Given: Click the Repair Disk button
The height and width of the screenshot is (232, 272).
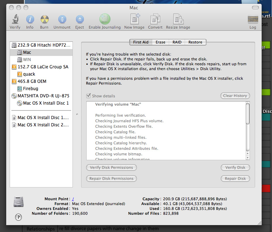Looking at the screenshot, I should 235,179.
